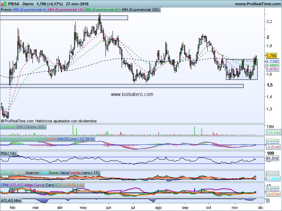Viewport: 282px width, 211px height.
Task: Click the MM (Exponencial 40) legend tag
Action: (103, 10)
